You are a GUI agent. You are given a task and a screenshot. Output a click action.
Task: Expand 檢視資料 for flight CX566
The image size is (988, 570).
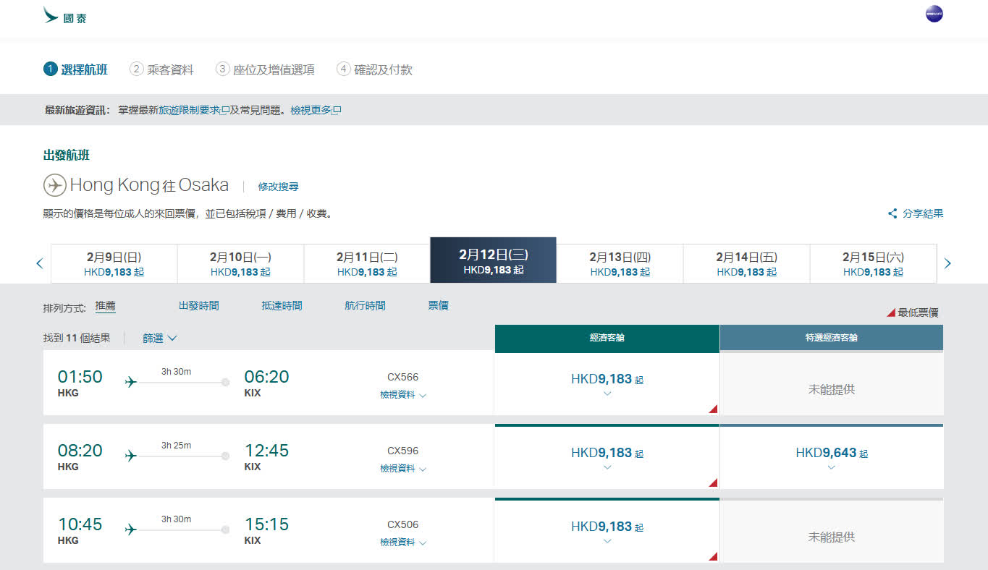tap(402, 395)
